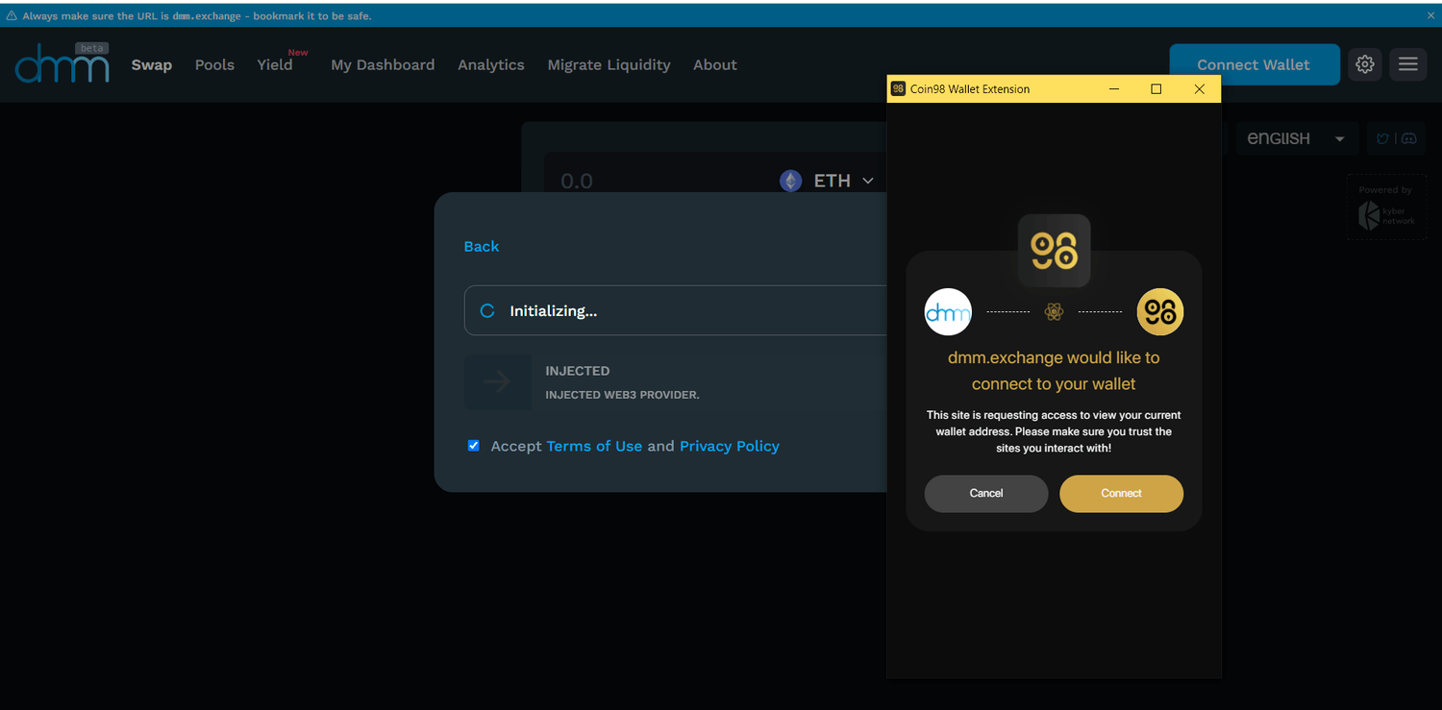Click the Connect Wallet button
This screenshot has width=1442, height=710.
[x=1254, y=64]
